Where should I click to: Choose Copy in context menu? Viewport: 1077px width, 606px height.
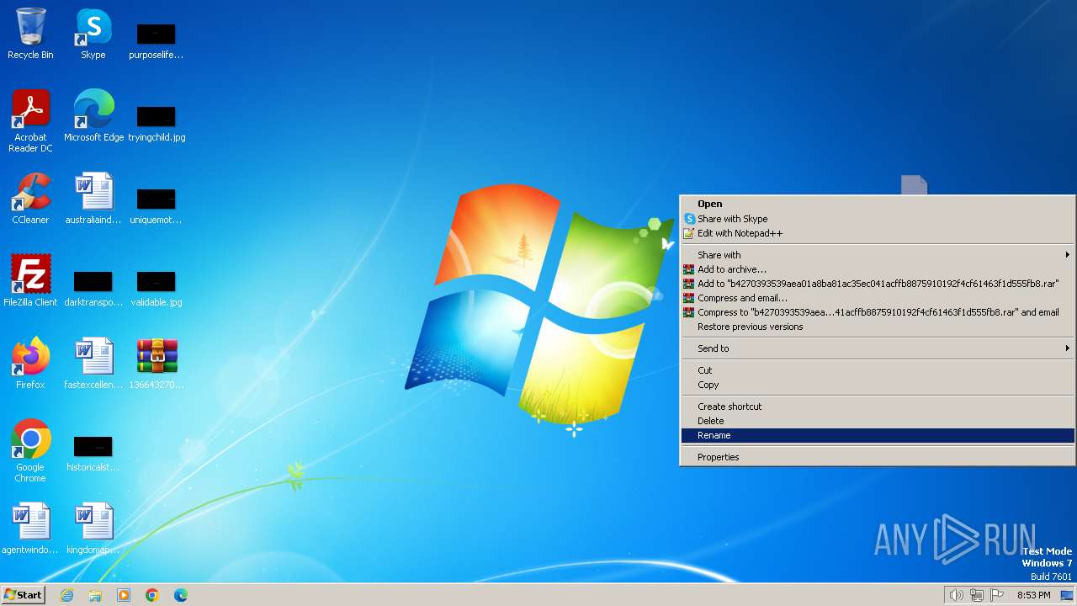tap(878, 385)
